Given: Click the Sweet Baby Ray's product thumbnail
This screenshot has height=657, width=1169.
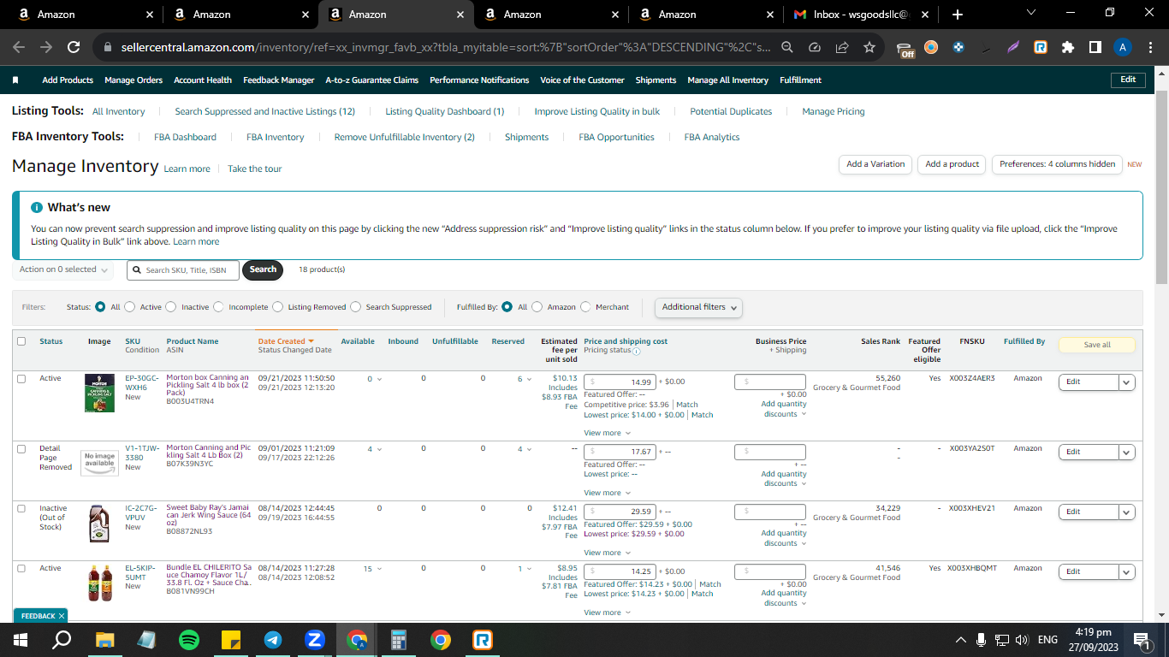Looking at the screenshot, I should (99, 524).
